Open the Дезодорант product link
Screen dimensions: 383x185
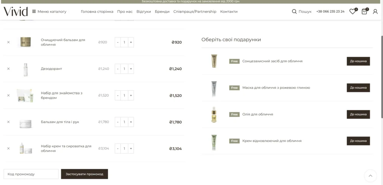pyautogui.click(x=51, y=69)
